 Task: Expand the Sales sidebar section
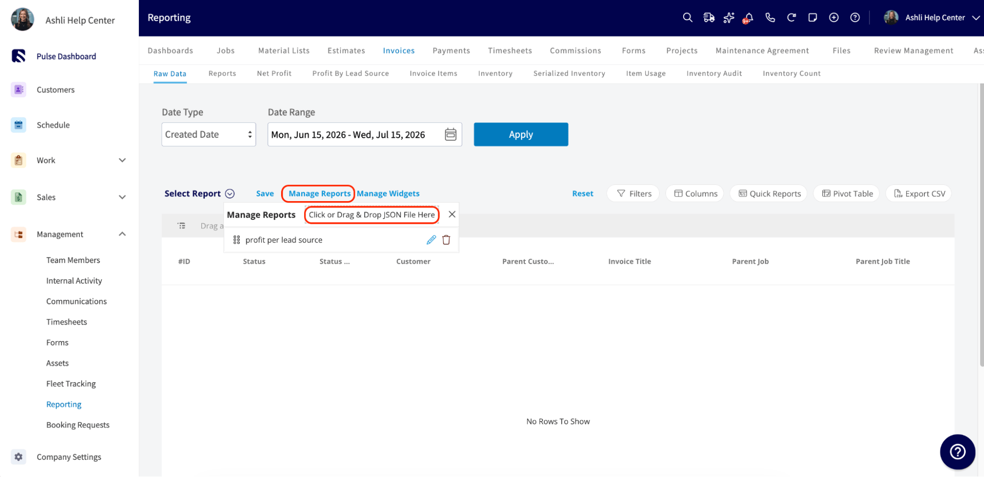pyautogui.click(x=122, y=197)
